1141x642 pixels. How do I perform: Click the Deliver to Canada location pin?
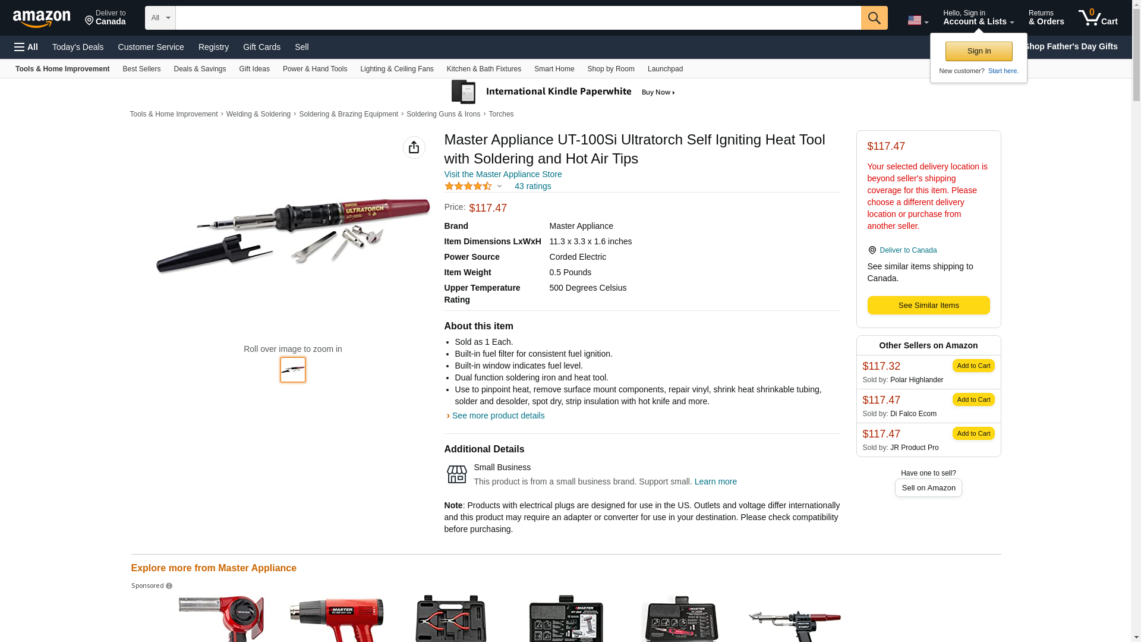coord(90,21)
